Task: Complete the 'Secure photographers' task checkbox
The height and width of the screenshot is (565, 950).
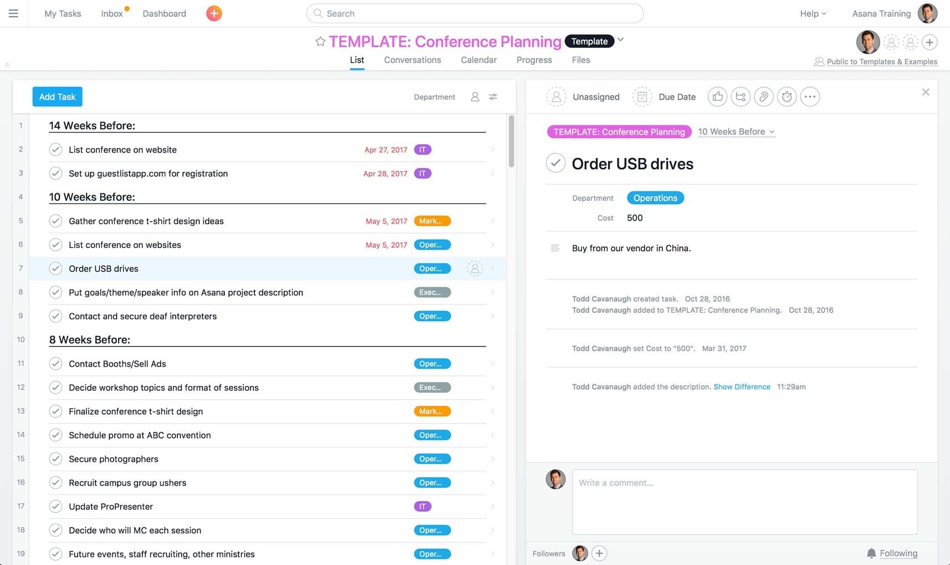Action: tap(55, 459)
